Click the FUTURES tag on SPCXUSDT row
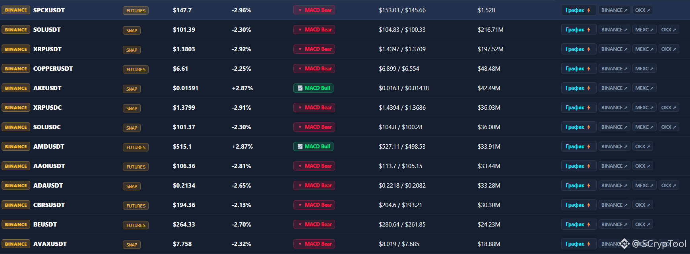Image resolution: width=690 pixels, height=254 pixels. point(136,11)
